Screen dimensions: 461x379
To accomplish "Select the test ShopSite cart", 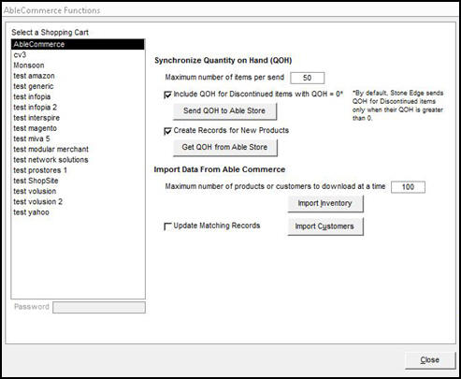I will 78,181.
